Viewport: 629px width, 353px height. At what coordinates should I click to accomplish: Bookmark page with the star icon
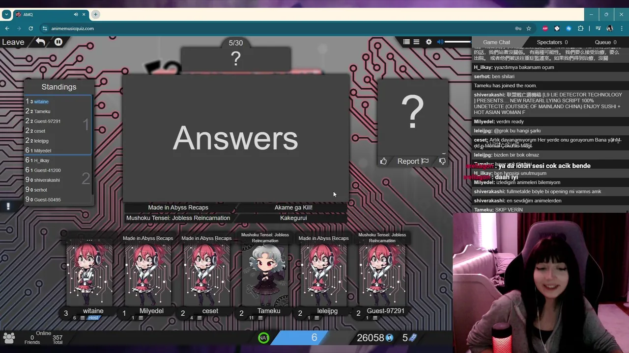(529, 28)
